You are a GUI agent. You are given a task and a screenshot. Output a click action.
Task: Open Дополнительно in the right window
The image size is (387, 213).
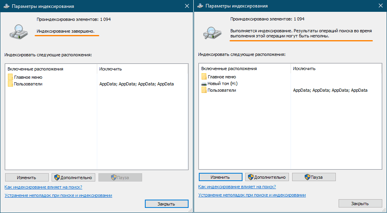coord(267,177)
